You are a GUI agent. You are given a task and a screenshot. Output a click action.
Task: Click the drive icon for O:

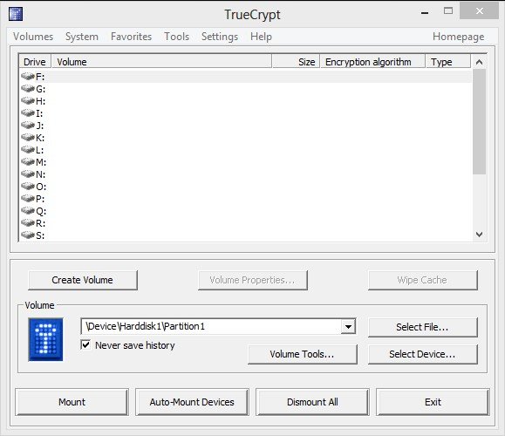pos(28,187)
